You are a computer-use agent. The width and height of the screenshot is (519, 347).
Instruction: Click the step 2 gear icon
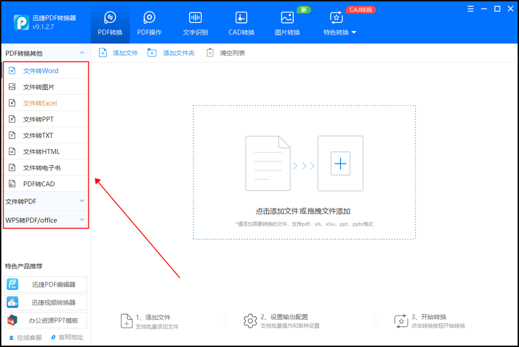[250, 321]
